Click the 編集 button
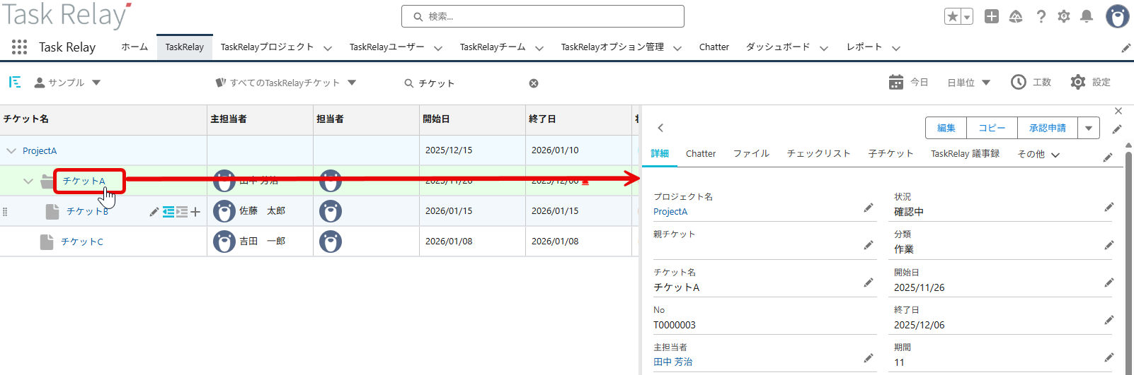The width and height of the screenshot is (1134, 375). coord(946,128)
